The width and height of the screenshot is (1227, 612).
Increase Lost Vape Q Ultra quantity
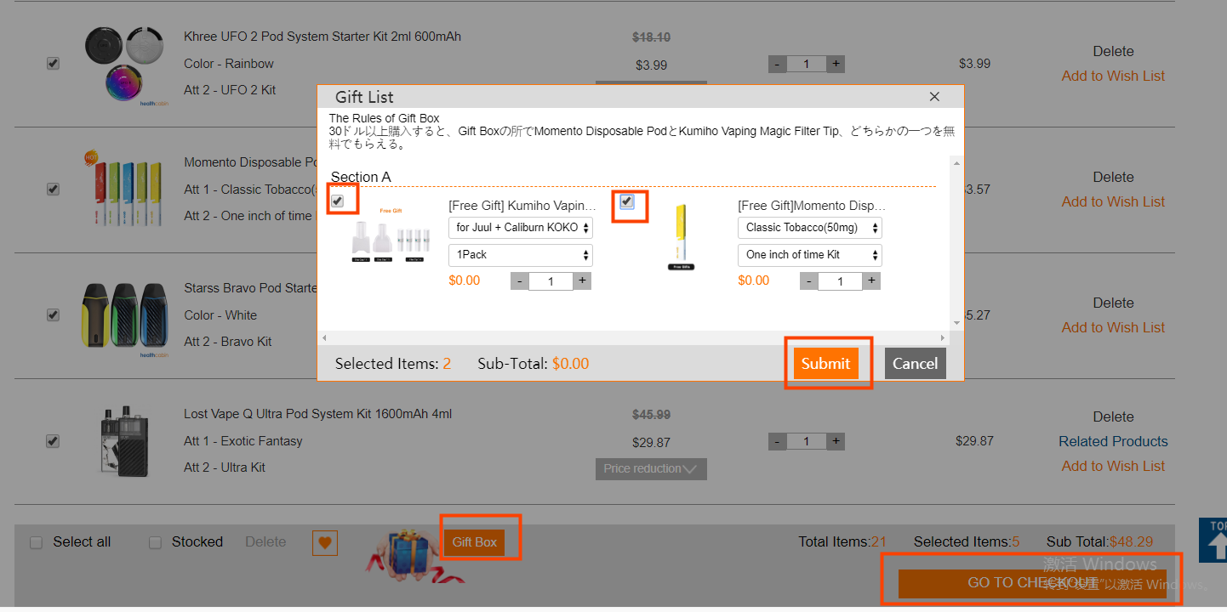click(x=836, y=442)
